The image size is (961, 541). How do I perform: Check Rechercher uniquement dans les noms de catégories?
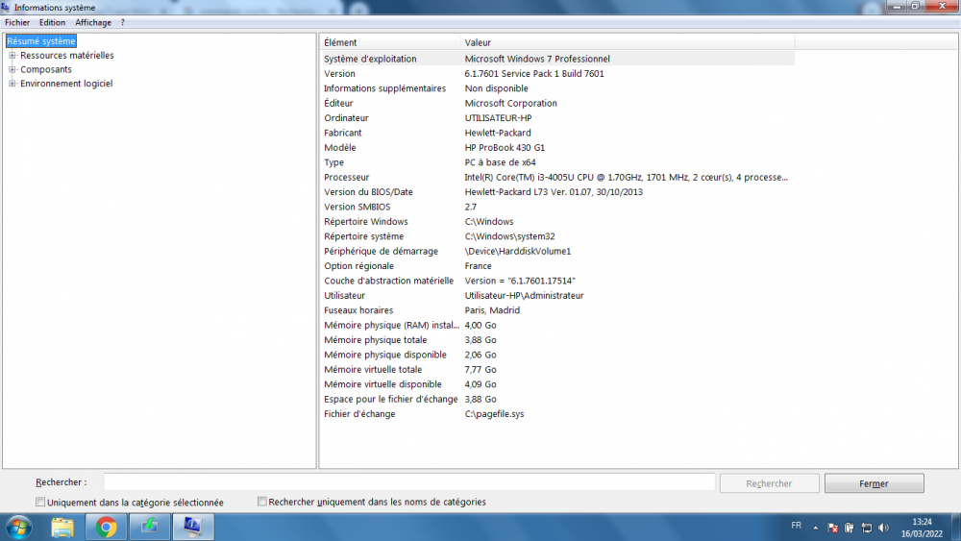point(261,502)
